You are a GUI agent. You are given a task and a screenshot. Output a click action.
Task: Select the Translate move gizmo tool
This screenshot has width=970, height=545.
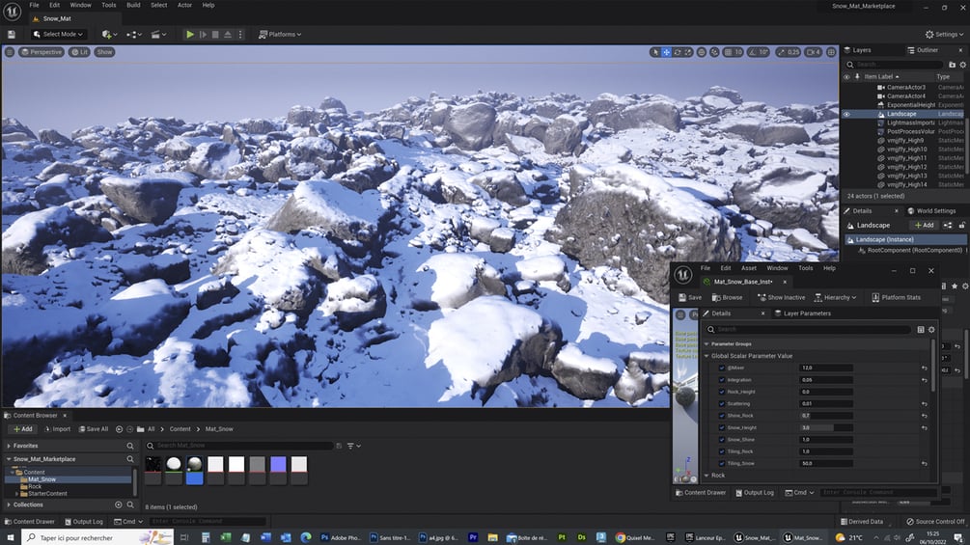[666, 52]
